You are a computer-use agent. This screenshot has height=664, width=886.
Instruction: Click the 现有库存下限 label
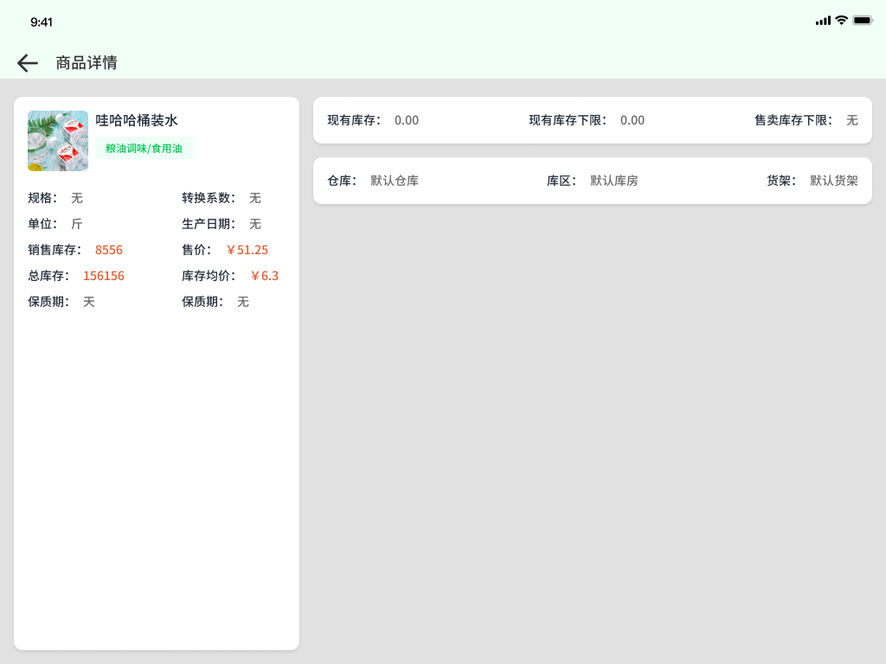click(568, 120)
